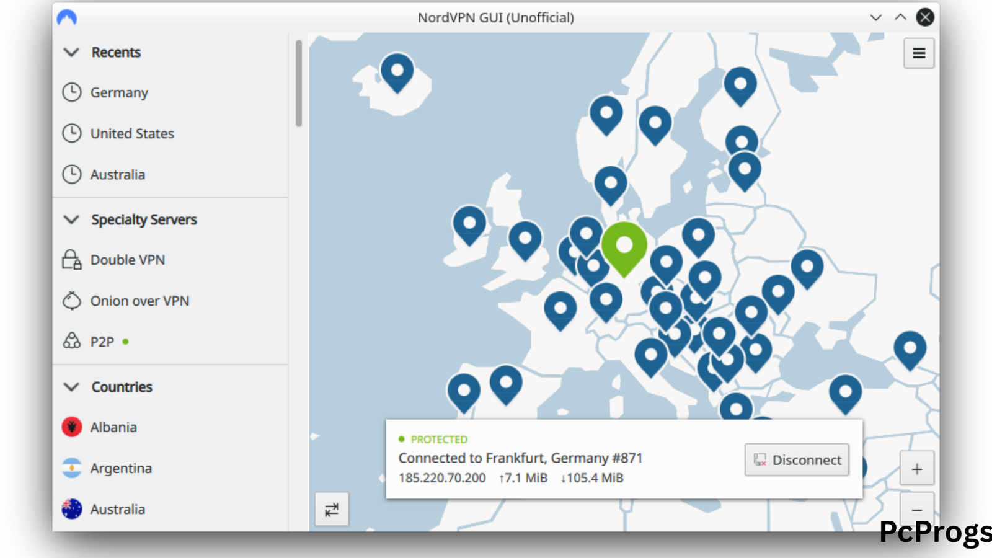Click the Denmark map pin
This screenshot has width=992, height=558.
pos(611,185)
